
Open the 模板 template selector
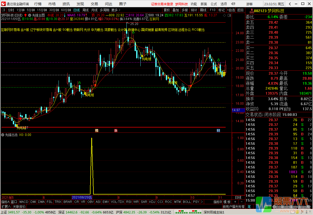227,202
